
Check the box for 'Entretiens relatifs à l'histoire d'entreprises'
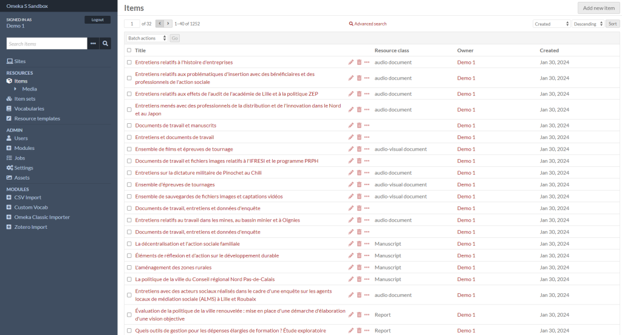coord(129,63)
